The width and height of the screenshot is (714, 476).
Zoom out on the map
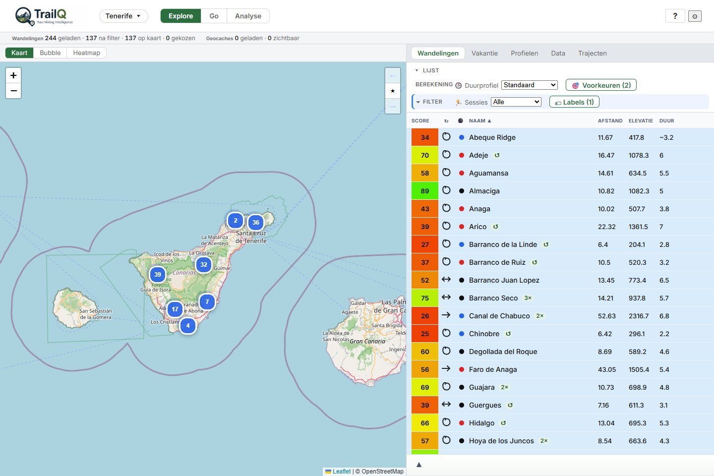tap(13, 91)
